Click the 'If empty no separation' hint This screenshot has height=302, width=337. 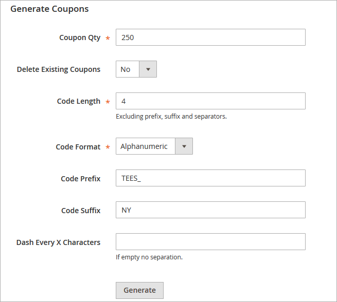[x=149, y=257]
